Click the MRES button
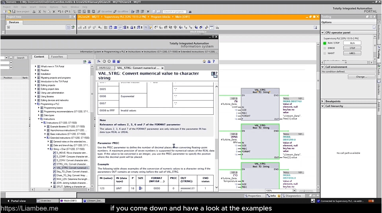382x213 pixels. pos(352,53)
